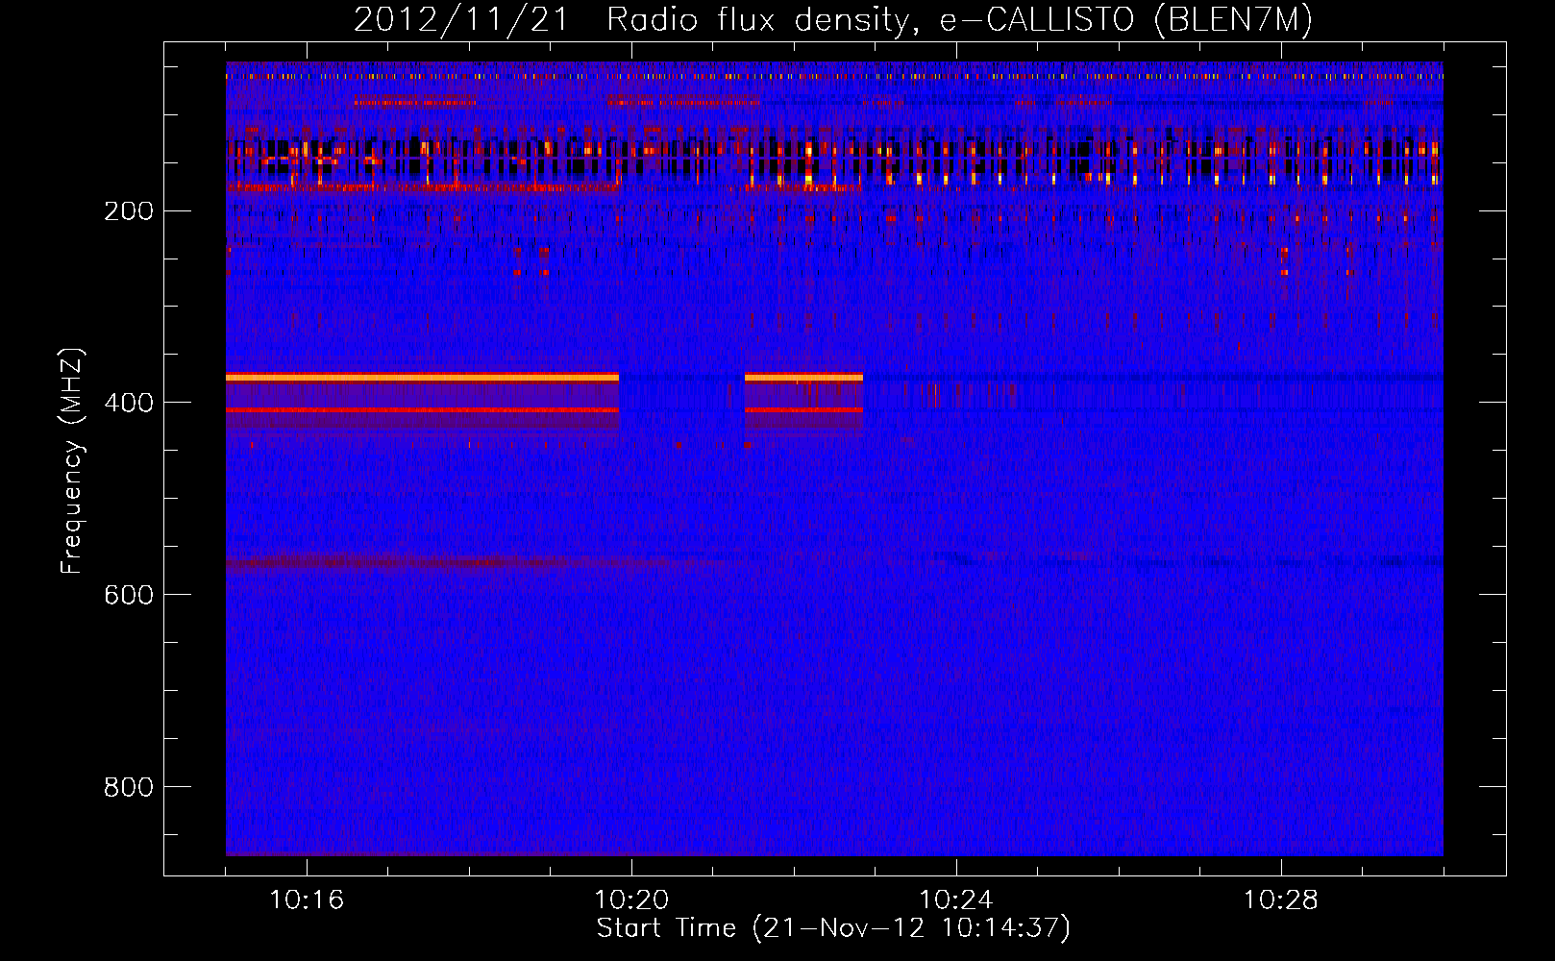Click the 10:16 time tick label
The image size is (1555, 961).
[x=307, y=900]
